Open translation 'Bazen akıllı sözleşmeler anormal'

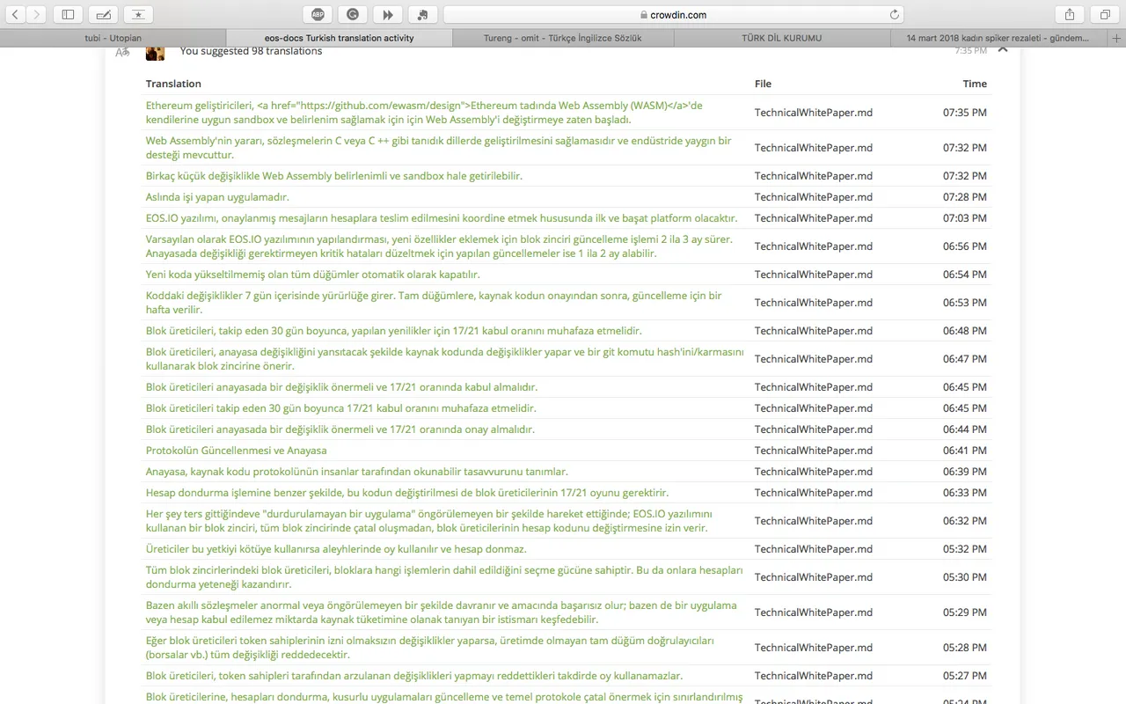click(442, 612)
